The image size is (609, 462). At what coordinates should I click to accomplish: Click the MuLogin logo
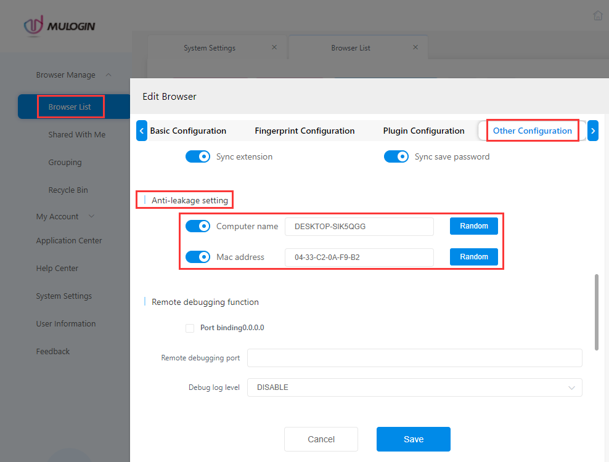pos(59,26)
